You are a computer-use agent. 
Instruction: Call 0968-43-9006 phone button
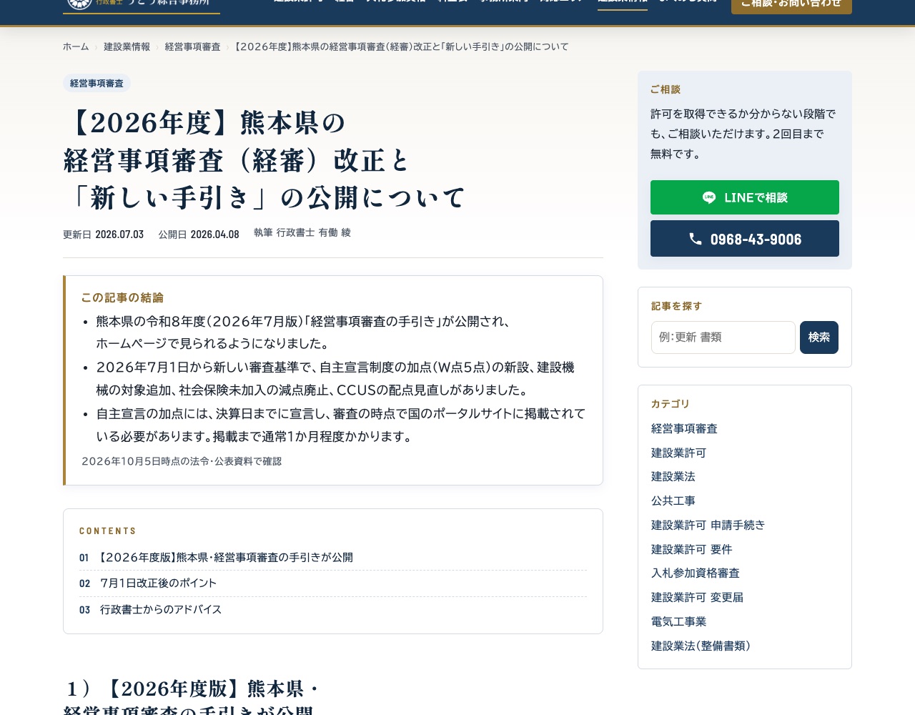(745, 239)
